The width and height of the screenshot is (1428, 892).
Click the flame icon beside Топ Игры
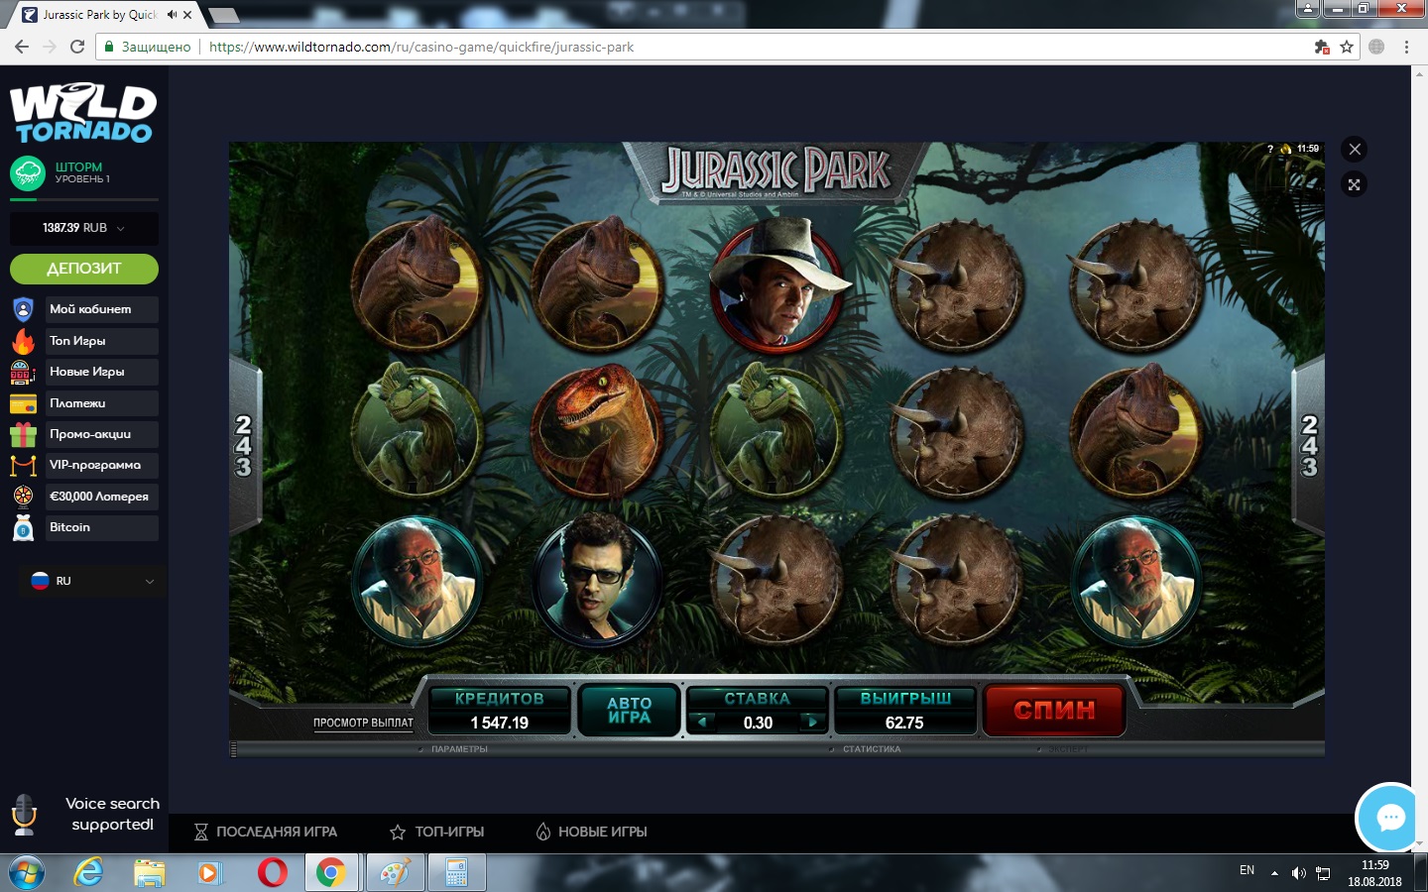click(23, 341)
